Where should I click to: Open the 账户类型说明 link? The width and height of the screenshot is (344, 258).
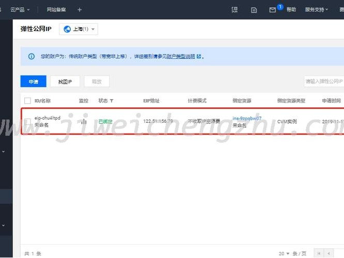coord(181,56)
